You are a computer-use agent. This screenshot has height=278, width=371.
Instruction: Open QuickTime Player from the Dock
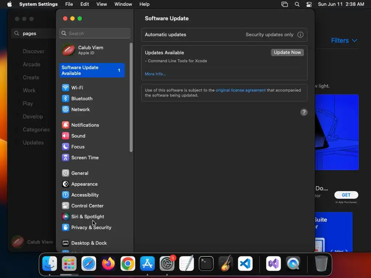293,264
